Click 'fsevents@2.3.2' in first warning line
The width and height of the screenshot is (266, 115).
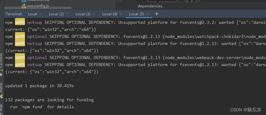pyautogui.click(x=198, y=22)
